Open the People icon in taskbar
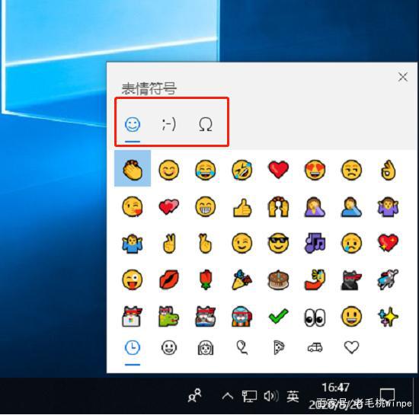The height and width of the screenshot is (415, 419). point(194,395)
